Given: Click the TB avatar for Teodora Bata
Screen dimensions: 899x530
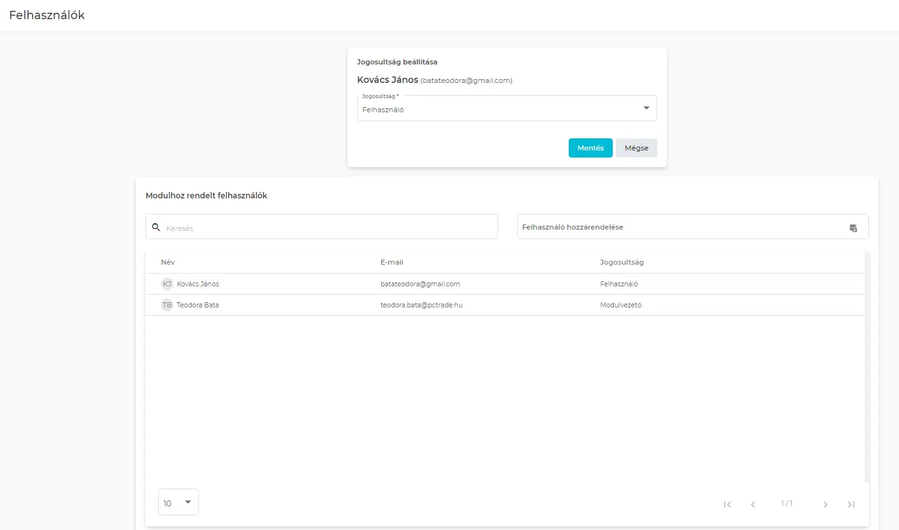Looking at the screenshot, I should [x=167, y=305].
